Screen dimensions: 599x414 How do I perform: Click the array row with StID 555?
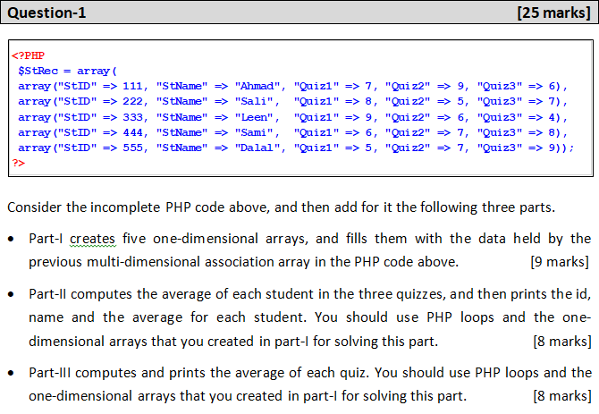pos(296,148)
